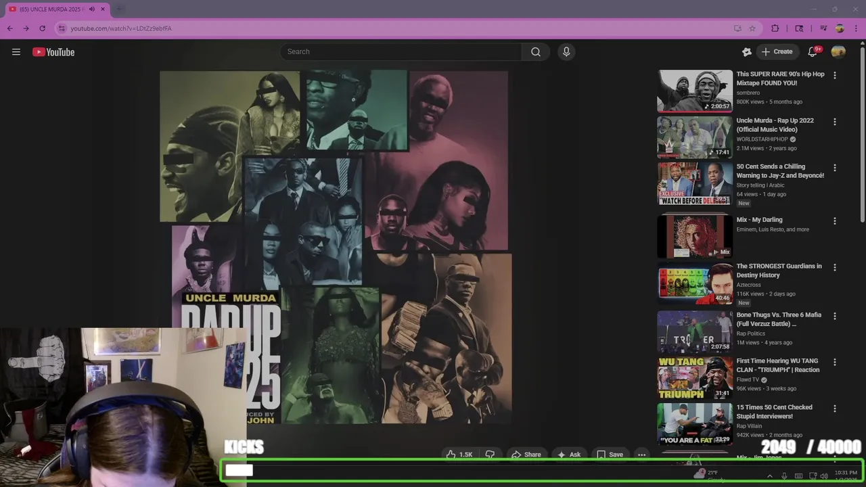Open the Rap Politics channel name

tap(751, 333)
